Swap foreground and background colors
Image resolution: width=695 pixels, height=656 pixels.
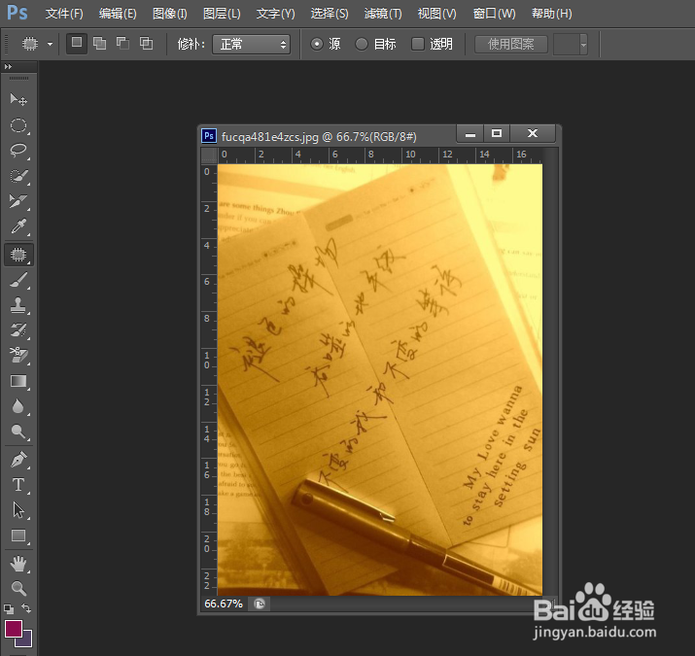pos(26,608)
